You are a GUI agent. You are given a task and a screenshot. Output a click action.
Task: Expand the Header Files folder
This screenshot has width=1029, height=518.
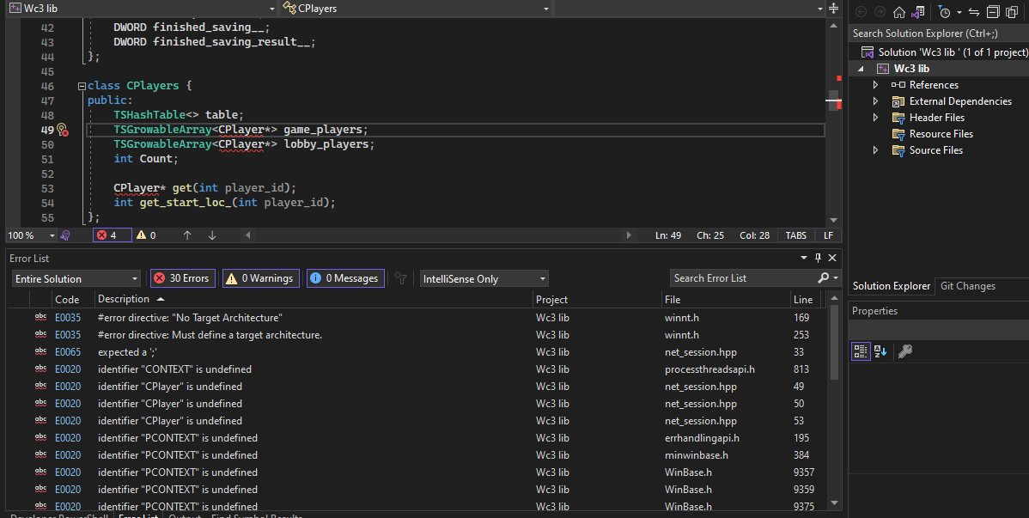pyautogui.click(x=875, y=118)
